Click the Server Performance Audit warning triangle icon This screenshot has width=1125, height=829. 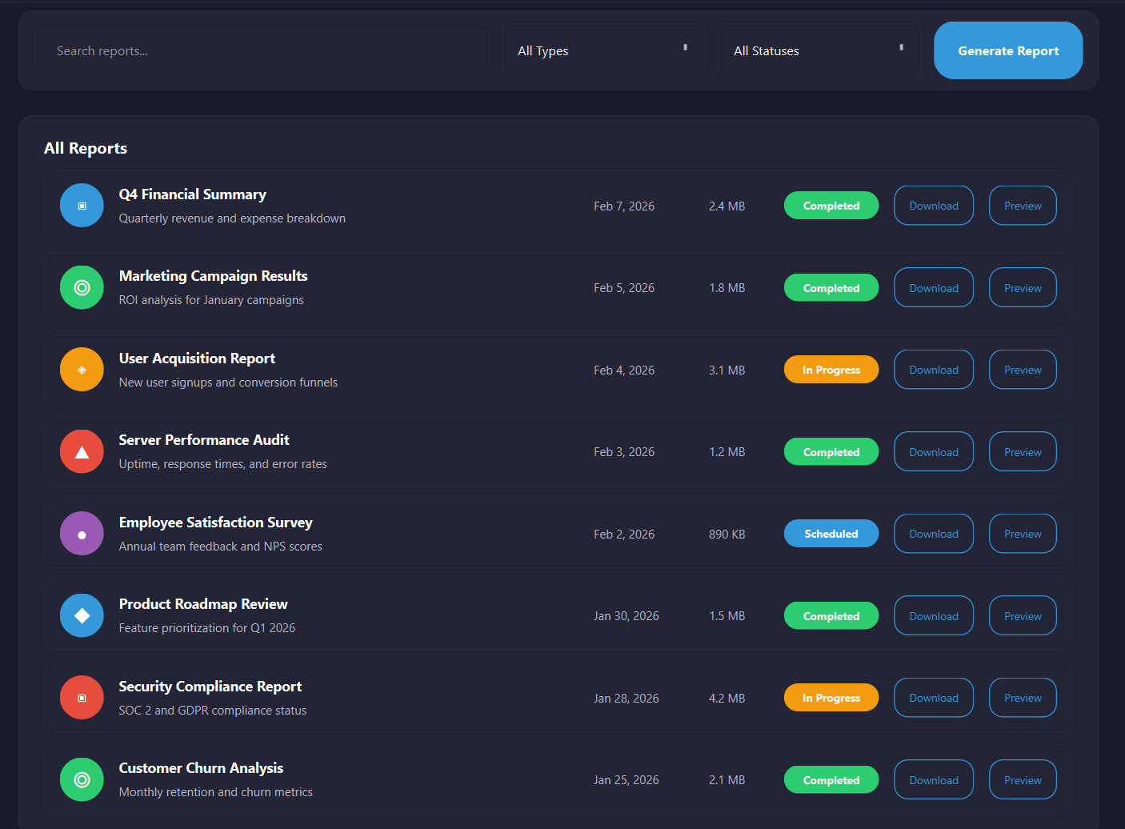tap(82, 451)
